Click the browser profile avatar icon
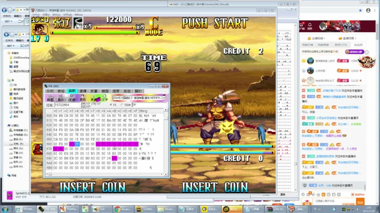The image size is (380, 213). (368, 11)
